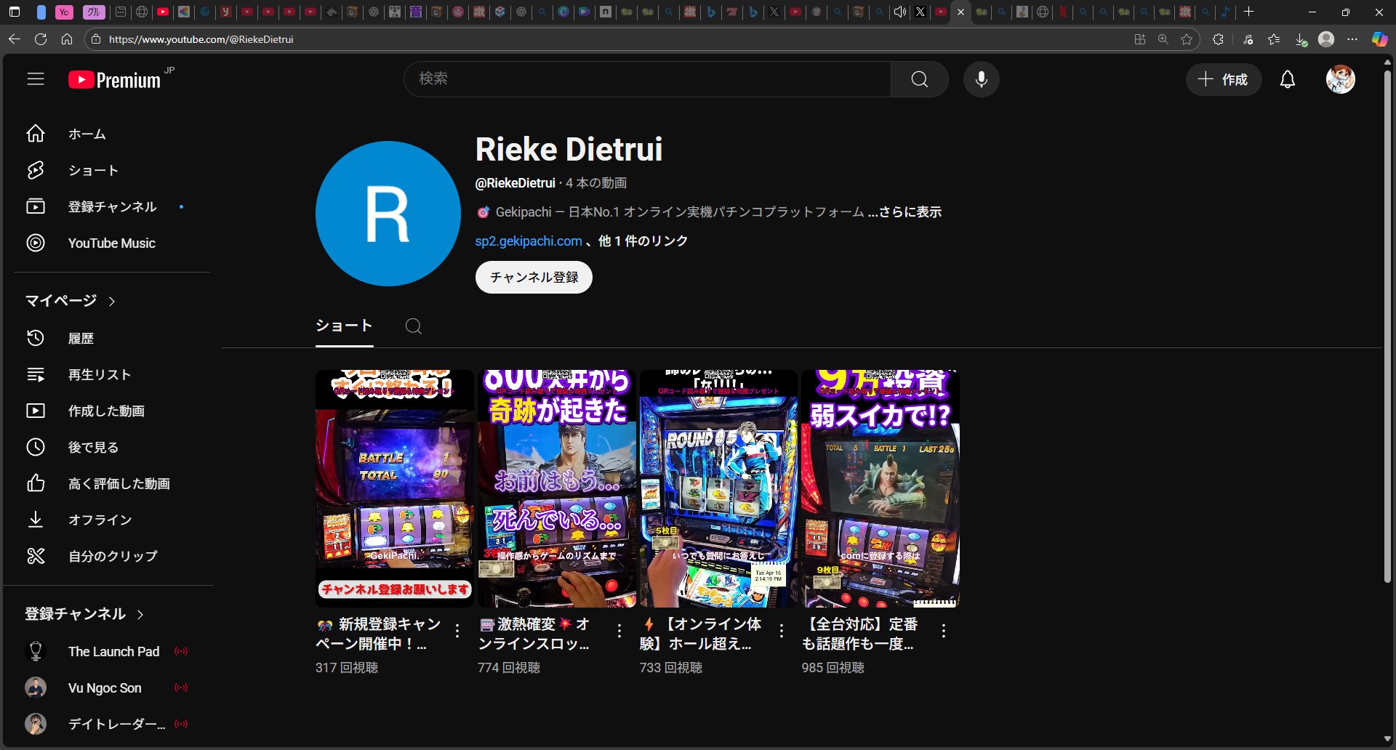Start voice search with microphone icon
Image resolution: width=1396 pixels, height=750 pixels.
(981, 79)
